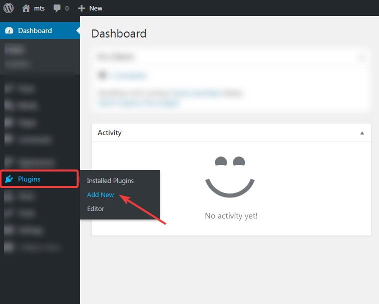The width and height of the screenshot is (379, 304).
Task: Open the mts site name link
Action: tap(39, 8)
